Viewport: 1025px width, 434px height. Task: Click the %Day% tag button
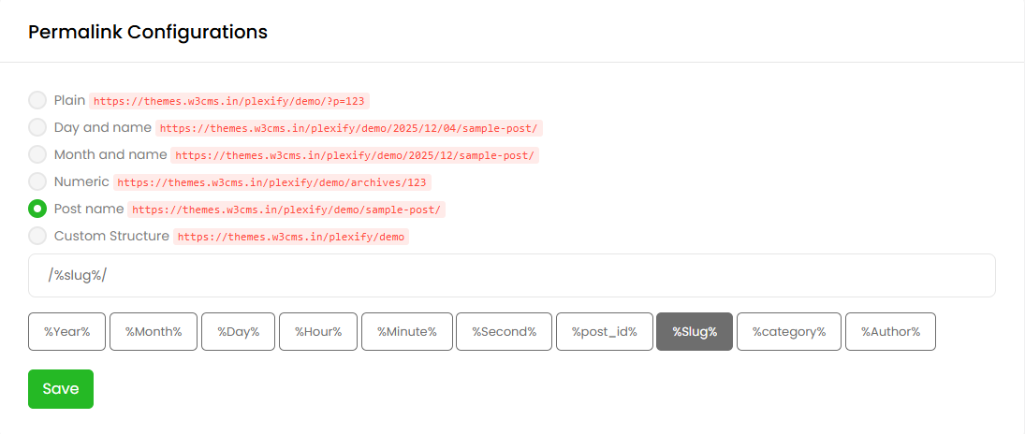[x=238, y=332]
